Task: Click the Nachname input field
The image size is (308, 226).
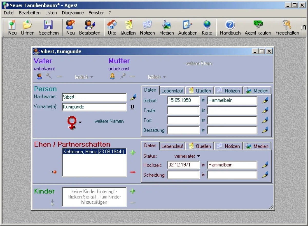Action: pyautogui.click(x=94, y=97)
